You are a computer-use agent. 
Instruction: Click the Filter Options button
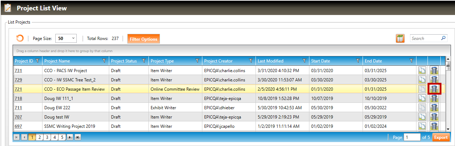coord(143,39)
